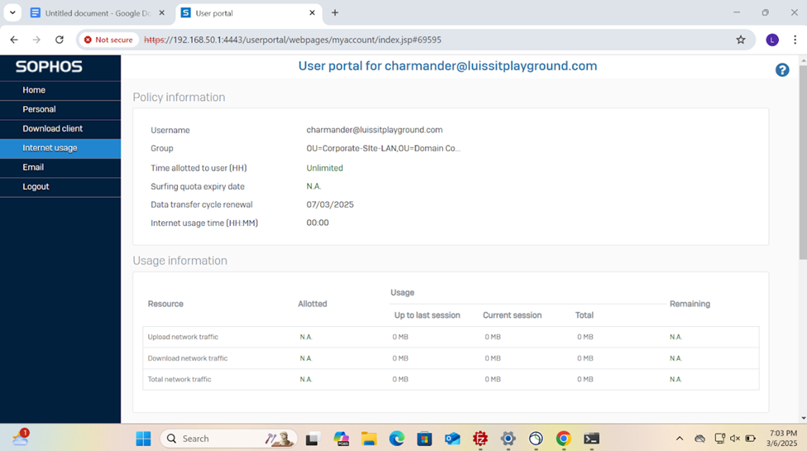Screen dimensions: 807x451
Task: Open the Terminal app in taskbar
Action: point(591,439)
